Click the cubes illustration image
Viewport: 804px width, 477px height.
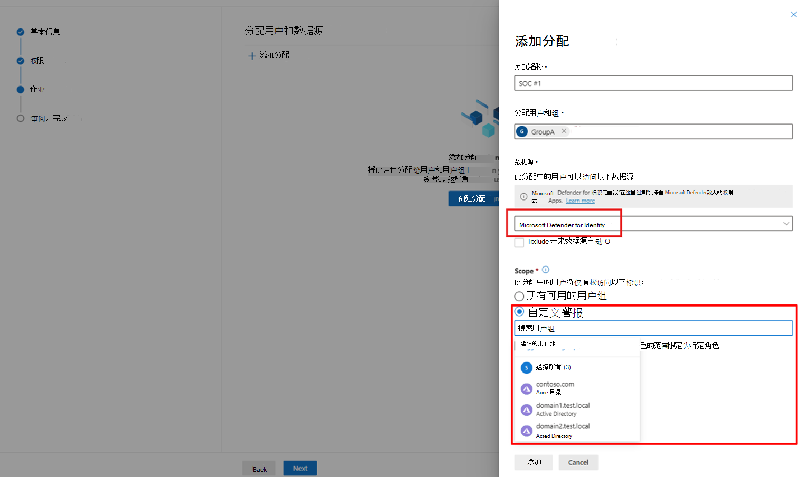[x=479, y=119]
